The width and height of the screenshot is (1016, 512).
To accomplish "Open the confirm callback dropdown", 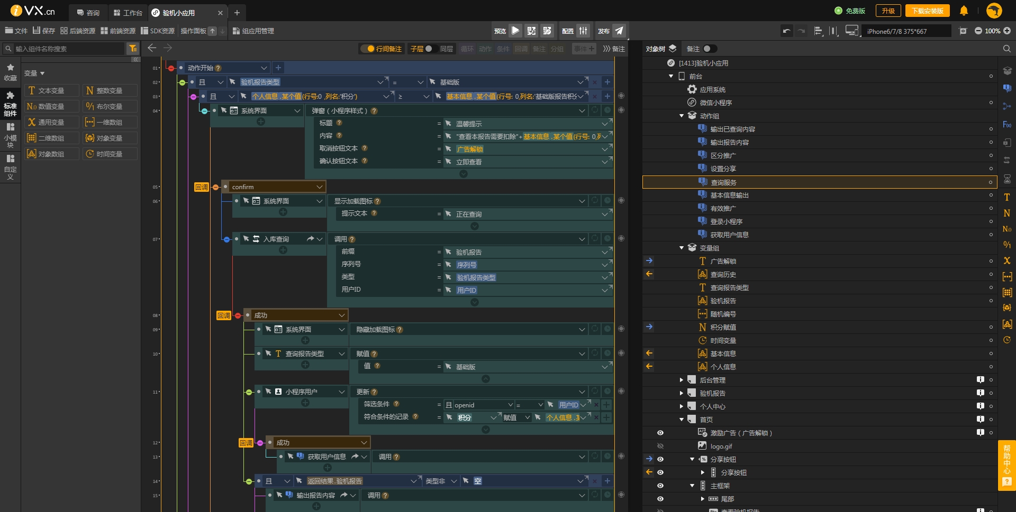I will pos(277,187).
